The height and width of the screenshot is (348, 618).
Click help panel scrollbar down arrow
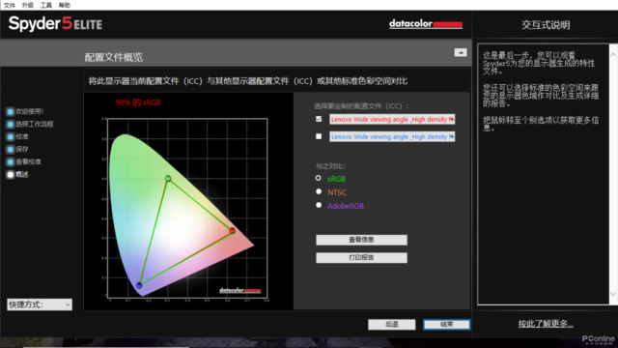point(613,294)
